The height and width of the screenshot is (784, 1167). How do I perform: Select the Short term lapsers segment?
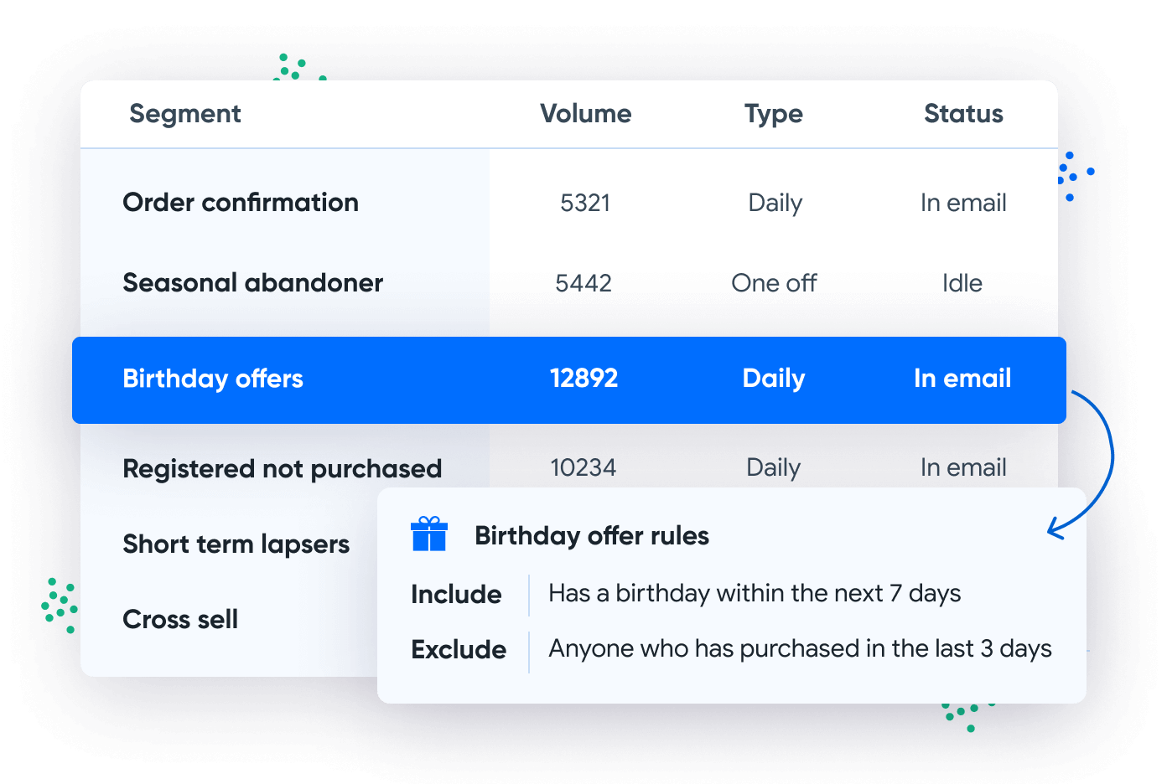point(236,544)
